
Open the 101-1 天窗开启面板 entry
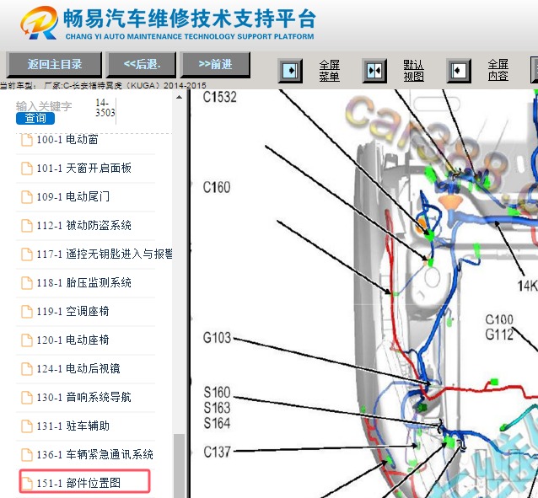click(x=85, y=168)
